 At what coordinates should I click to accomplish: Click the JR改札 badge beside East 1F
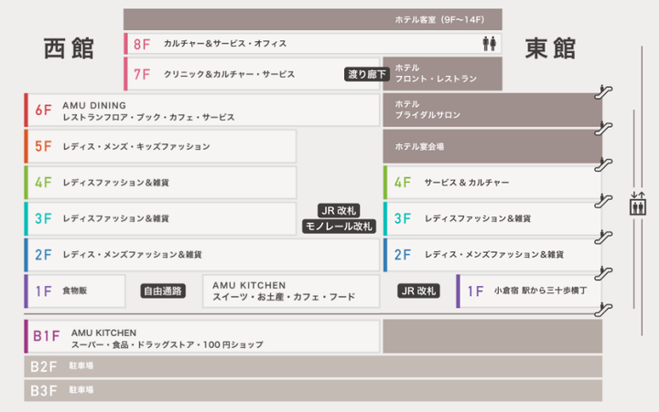point(419,291)
